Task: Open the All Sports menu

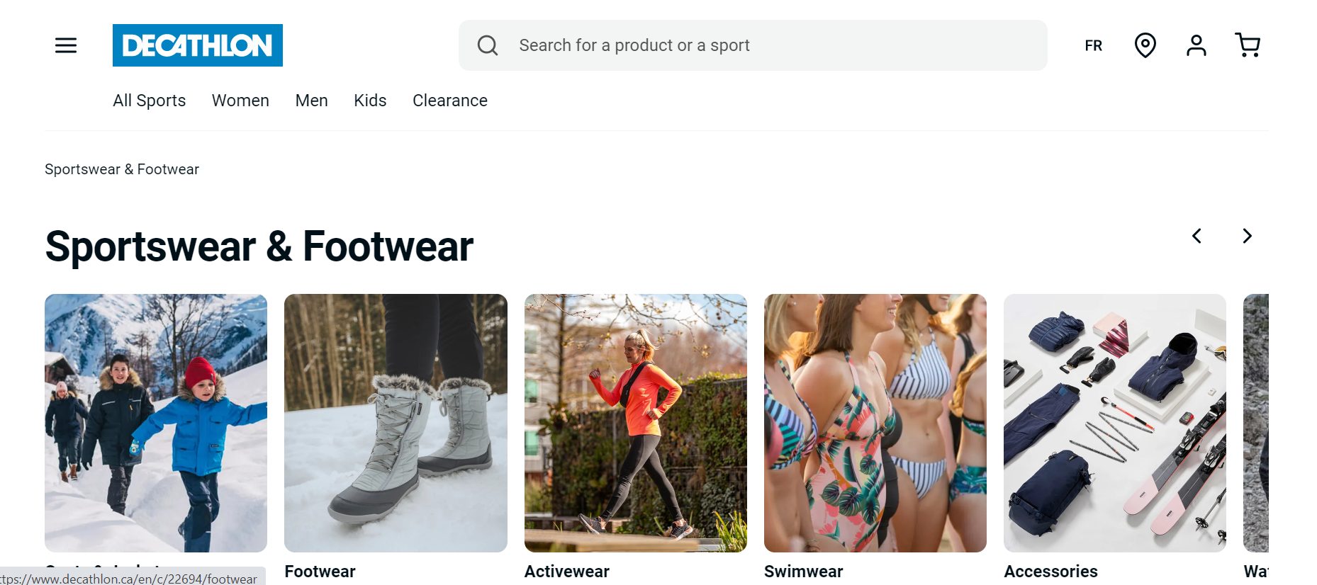Action: click(x=149, y=101)
